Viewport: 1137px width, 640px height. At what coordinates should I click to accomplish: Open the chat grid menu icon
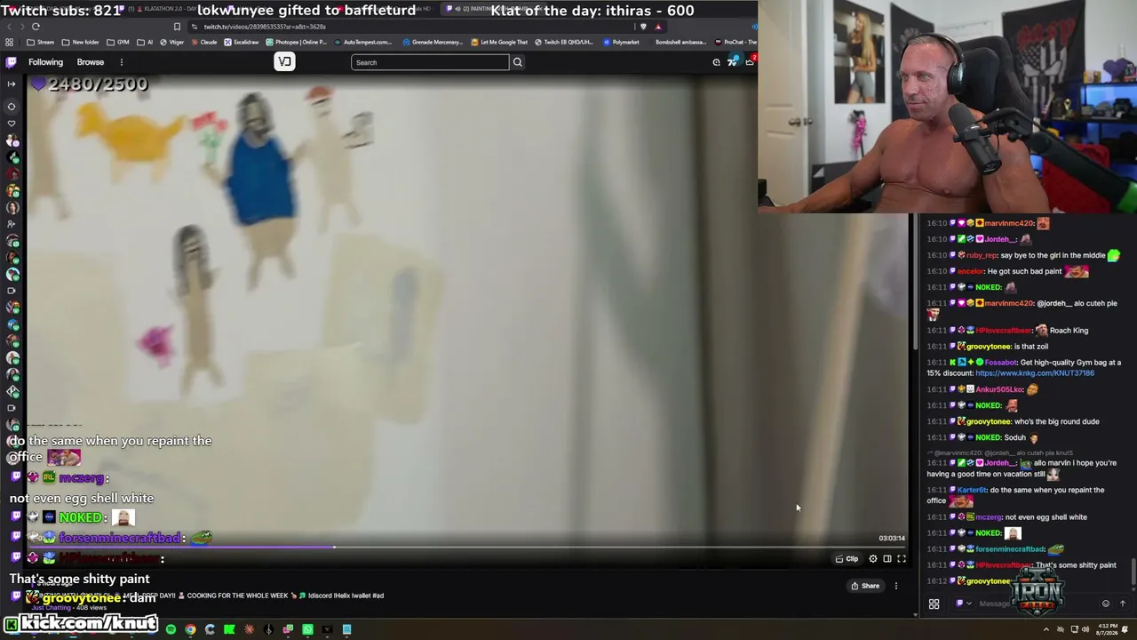(x=934, y=604)
